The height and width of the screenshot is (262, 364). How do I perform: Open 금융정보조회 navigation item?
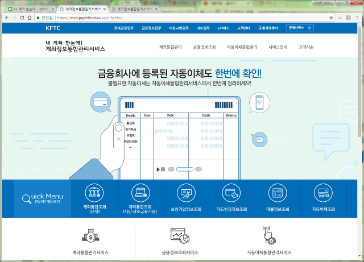204,47
